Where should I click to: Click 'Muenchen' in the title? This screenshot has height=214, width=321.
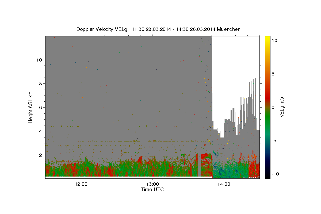pos(229,29)
